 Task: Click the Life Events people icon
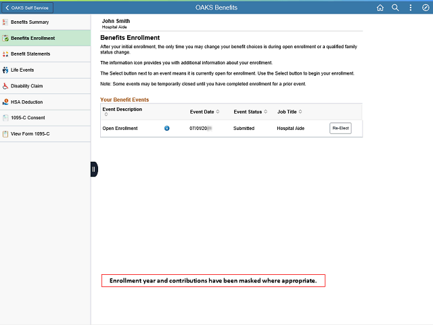pos(5,70)
